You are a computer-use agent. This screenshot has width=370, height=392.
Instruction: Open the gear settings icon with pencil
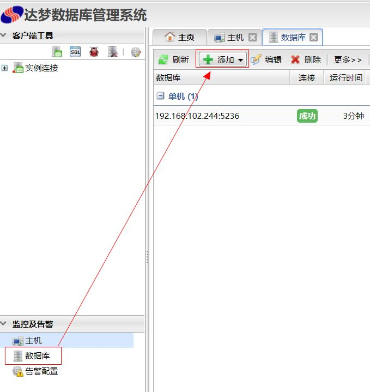pyautogui.click(x=136, y=52)
